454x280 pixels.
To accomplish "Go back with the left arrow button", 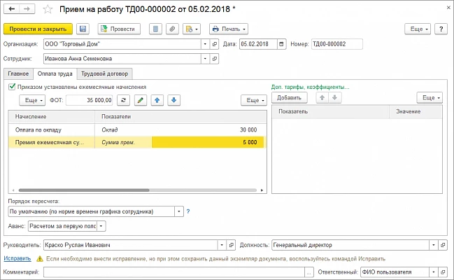I will (12, 9).
